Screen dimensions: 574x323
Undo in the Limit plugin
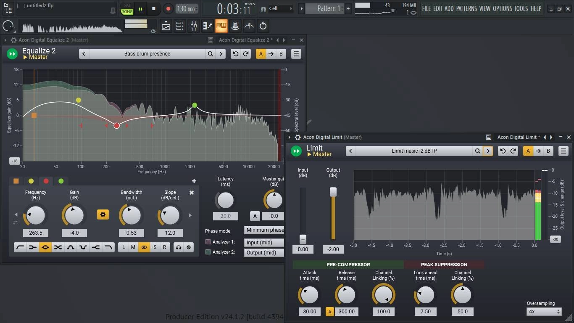pyautogui.click(x=503, y=151)
